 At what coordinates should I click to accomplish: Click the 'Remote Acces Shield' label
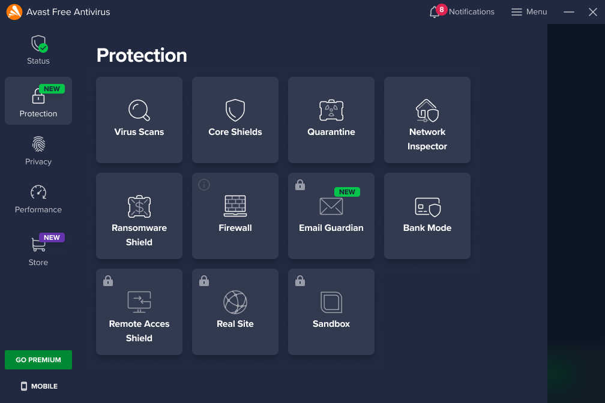pyautogui.click(x=139, y=331)
